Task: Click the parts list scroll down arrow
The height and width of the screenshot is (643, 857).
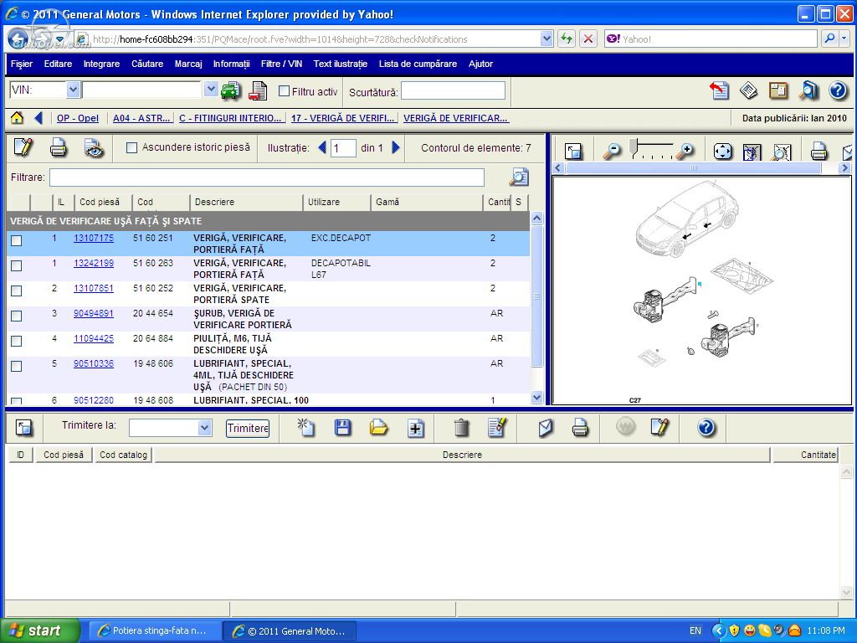Action: click(536, 398)
